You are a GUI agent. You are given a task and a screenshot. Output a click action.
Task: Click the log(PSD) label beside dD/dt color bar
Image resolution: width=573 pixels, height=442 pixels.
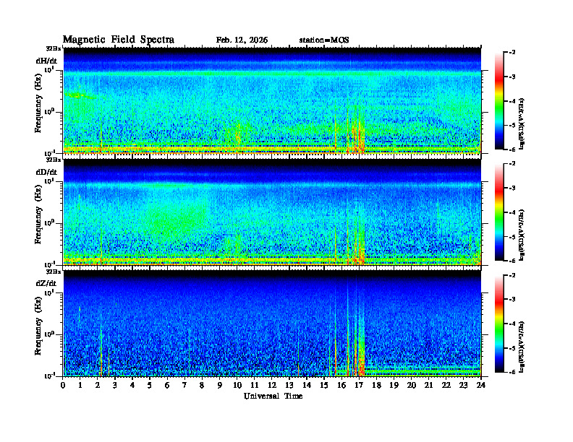[x=522, y=235]
